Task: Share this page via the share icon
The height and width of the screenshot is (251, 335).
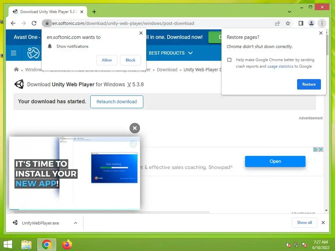Action: tap(277, 23)
